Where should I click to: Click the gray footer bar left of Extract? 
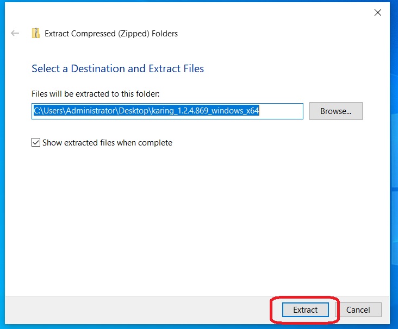point(136,309)
